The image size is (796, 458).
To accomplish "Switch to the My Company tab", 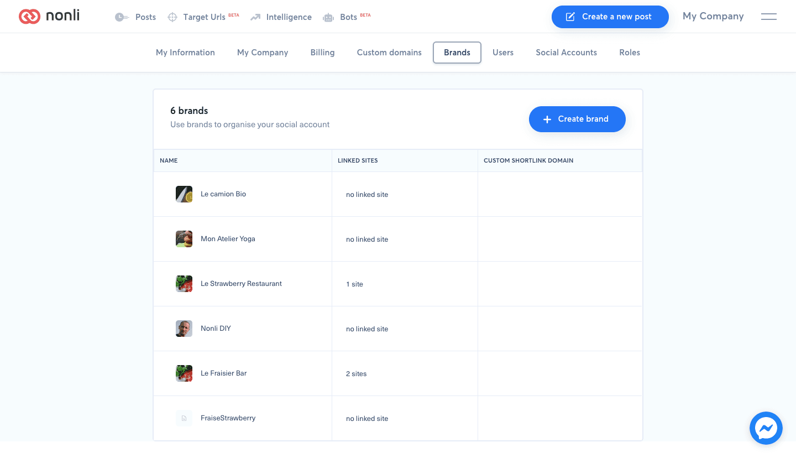I will pyautogui.click(x=263, y=53).
